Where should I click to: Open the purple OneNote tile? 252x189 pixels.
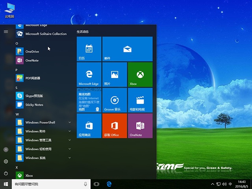(140, 126)
